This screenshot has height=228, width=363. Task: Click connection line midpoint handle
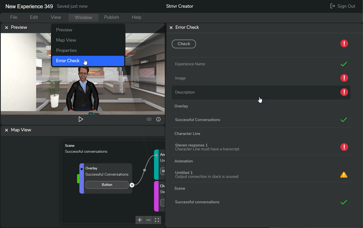point(144,170)
